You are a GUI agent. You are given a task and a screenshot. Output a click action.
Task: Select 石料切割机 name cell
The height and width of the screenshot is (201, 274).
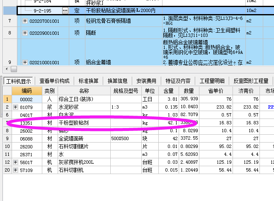click(x=84, y=170)
